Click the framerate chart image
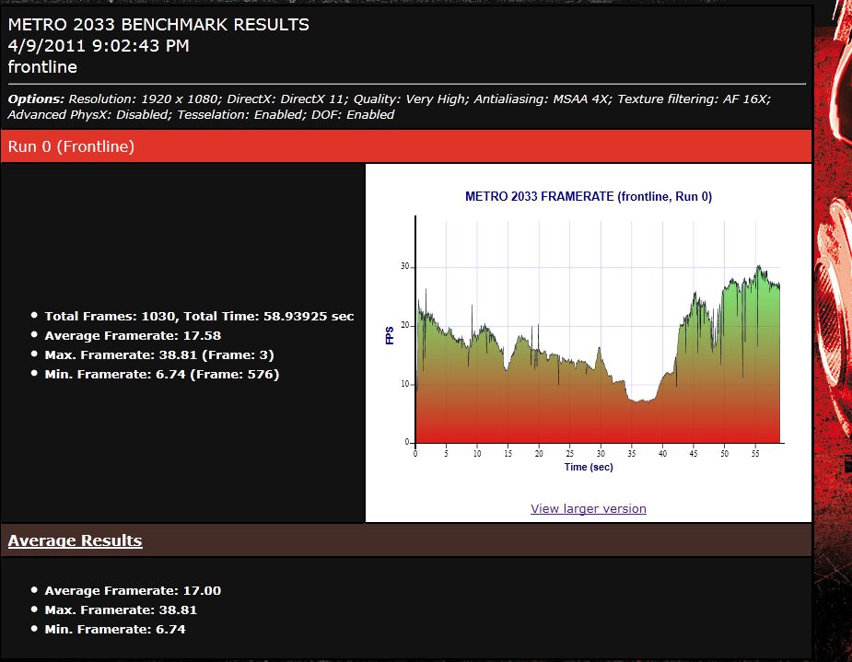852x662 pixels. tap(589, 333)
